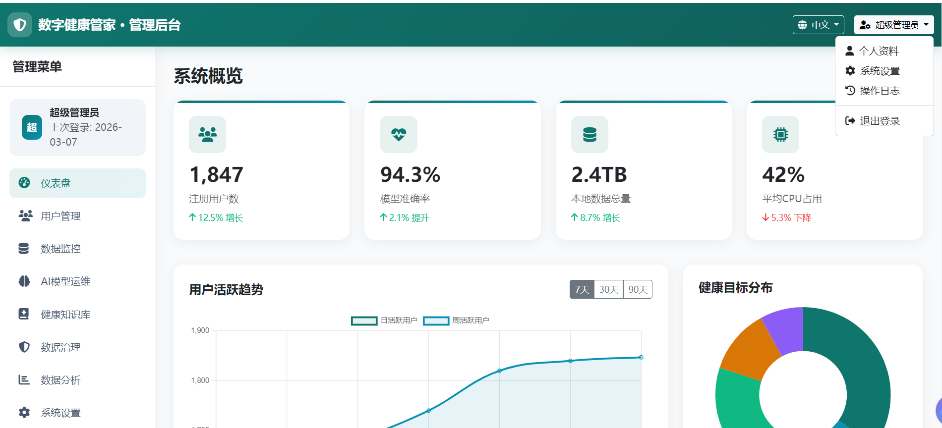Viewport: 942px width, 428px height.
Task: Switch chart range to 7天
Action: [582, 289]
